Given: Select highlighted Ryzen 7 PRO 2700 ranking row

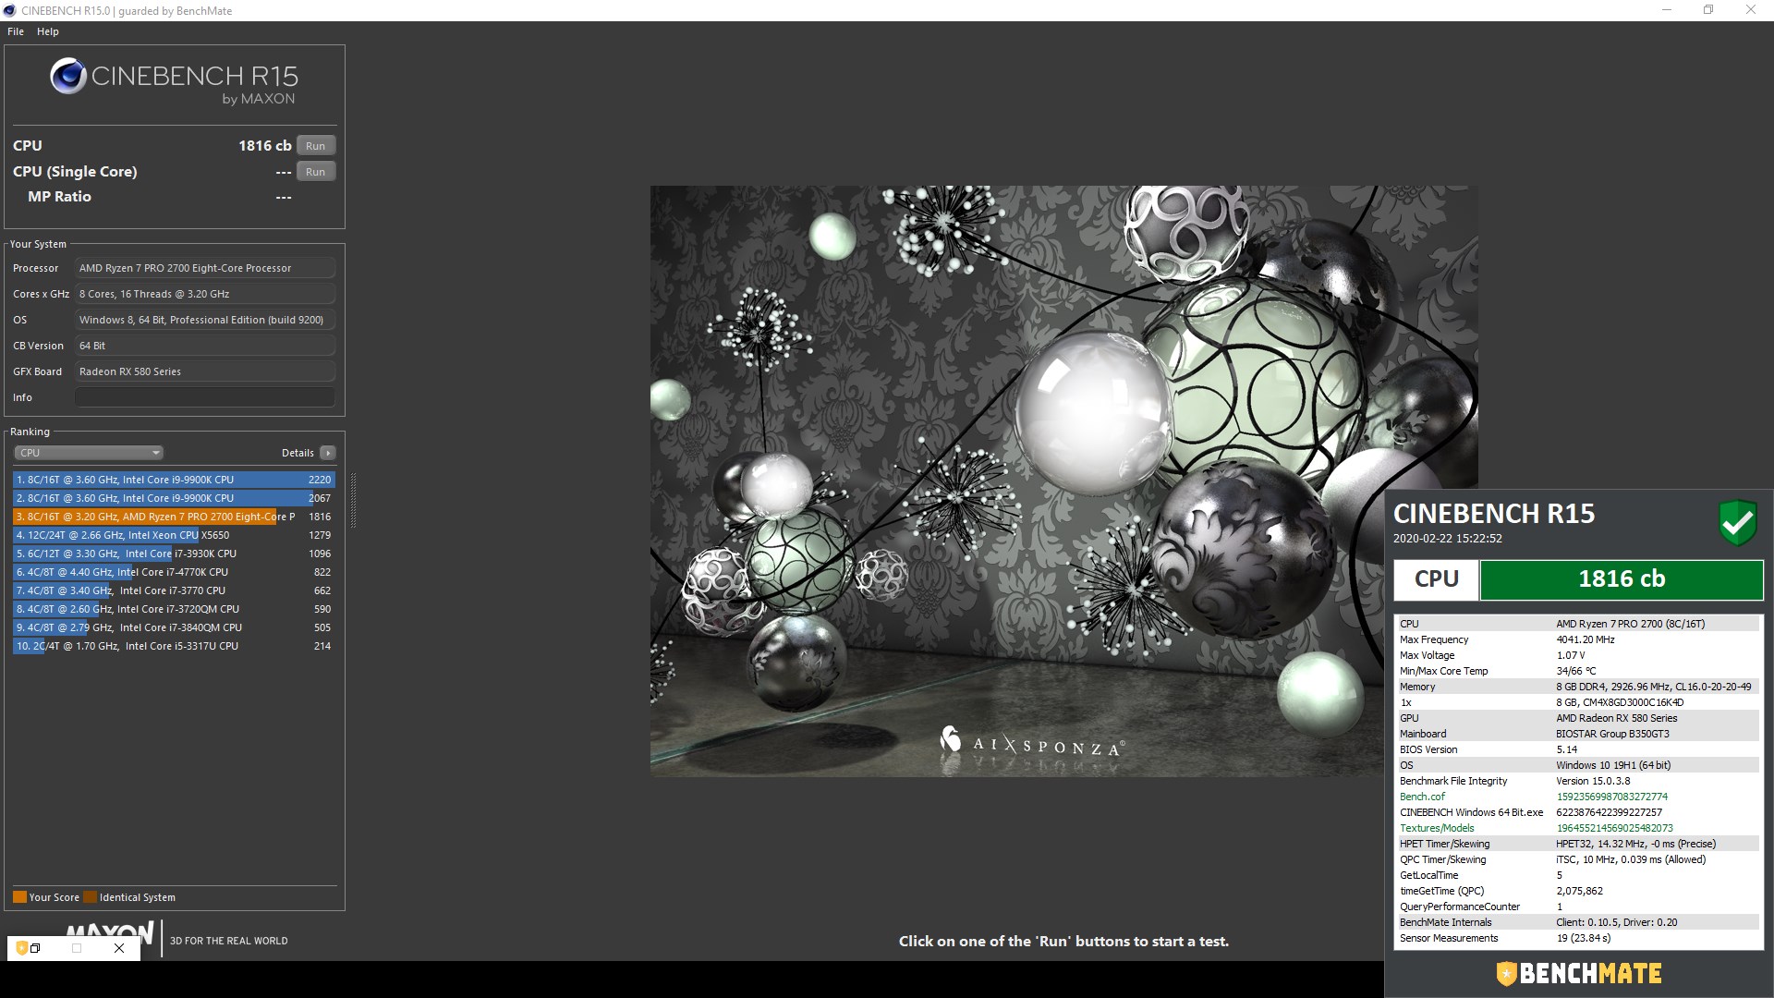Looking at the screenshot, I should [x=174, y=517].
